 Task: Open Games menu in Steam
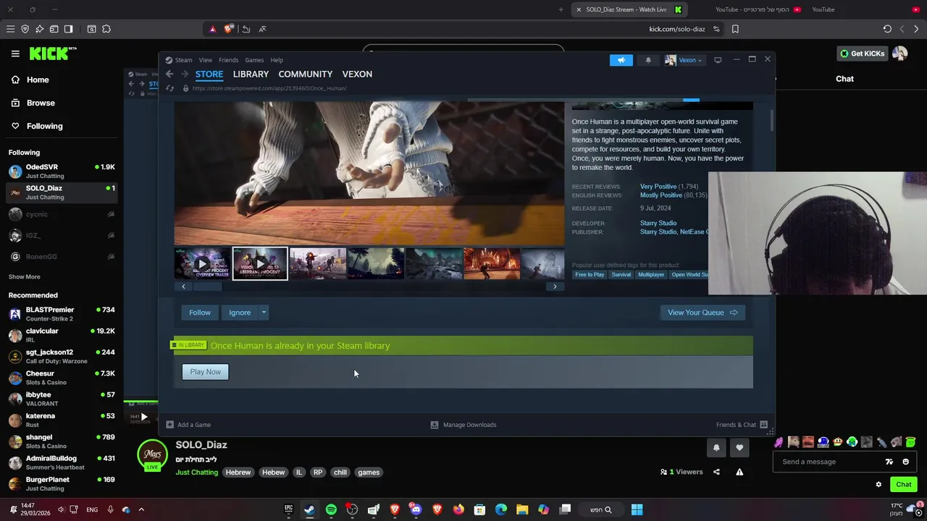point(254,60)
